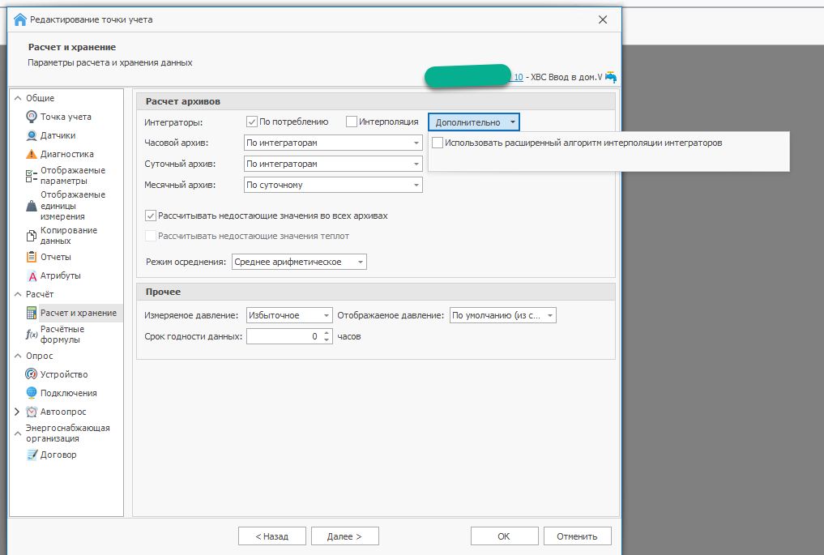Click the Отчеты report icon
Screen dimensions: 824x555
point(32,257)
